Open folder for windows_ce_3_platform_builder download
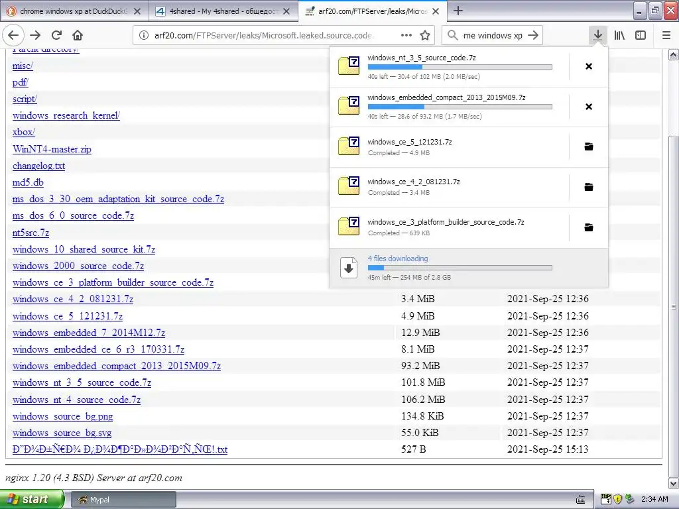Screen dimensions: 679x509 tap(589, 227)
